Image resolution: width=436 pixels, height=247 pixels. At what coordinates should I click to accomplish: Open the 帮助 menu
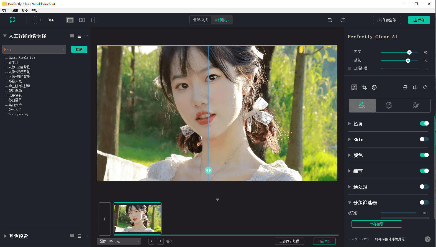tap(35, 11)
